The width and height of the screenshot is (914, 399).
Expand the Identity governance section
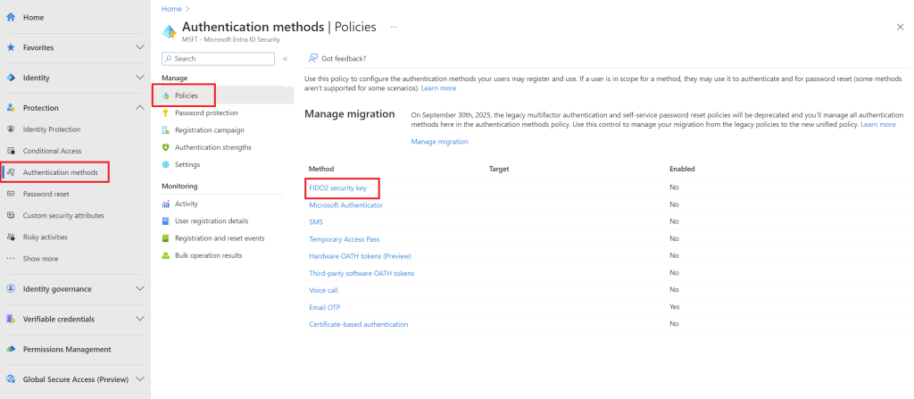pos(139,289)
